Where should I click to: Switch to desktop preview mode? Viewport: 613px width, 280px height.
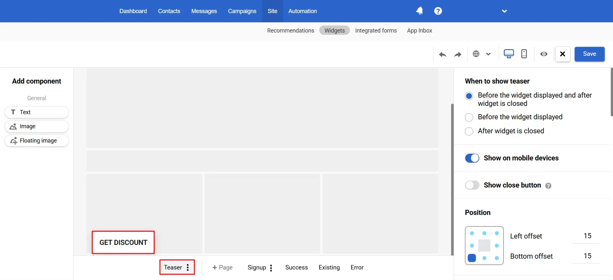(x=509, y=54)
